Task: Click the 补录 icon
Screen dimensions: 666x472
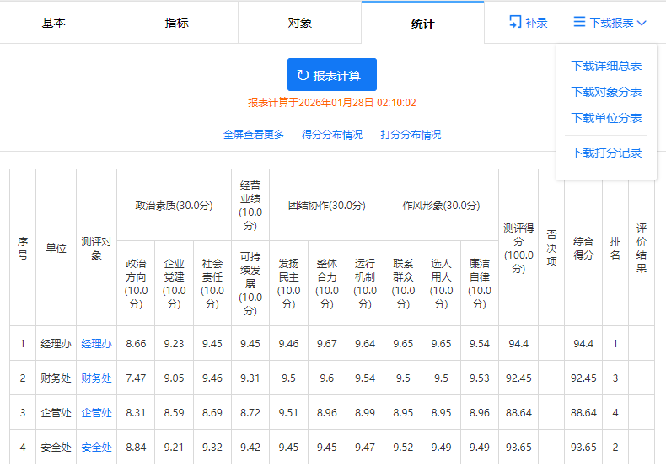Action: click(x=515, y=22)
